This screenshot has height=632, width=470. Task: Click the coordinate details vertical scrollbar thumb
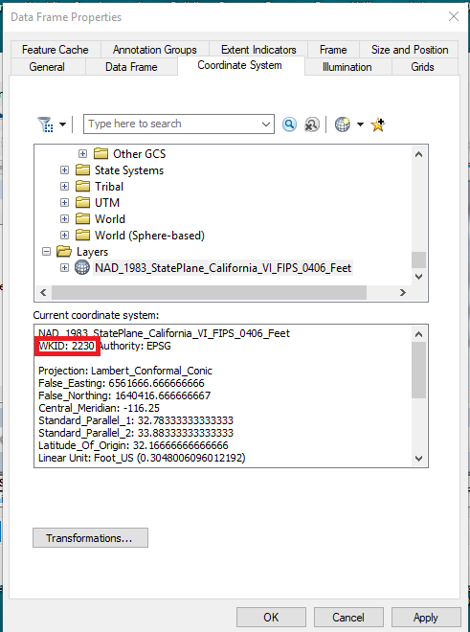click(x=419, y=370)
